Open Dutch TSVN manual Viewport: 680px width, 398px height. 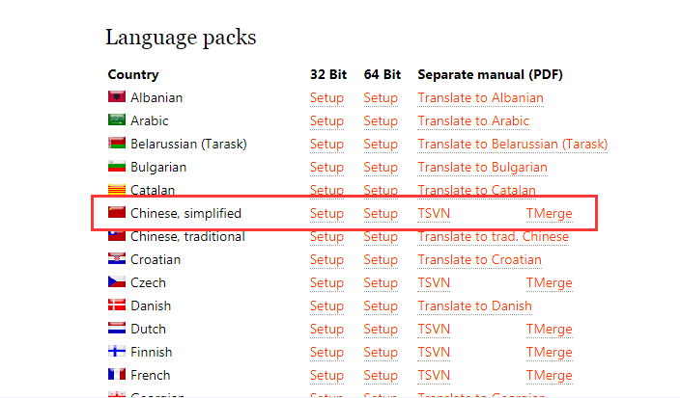[x=434, y=330]
